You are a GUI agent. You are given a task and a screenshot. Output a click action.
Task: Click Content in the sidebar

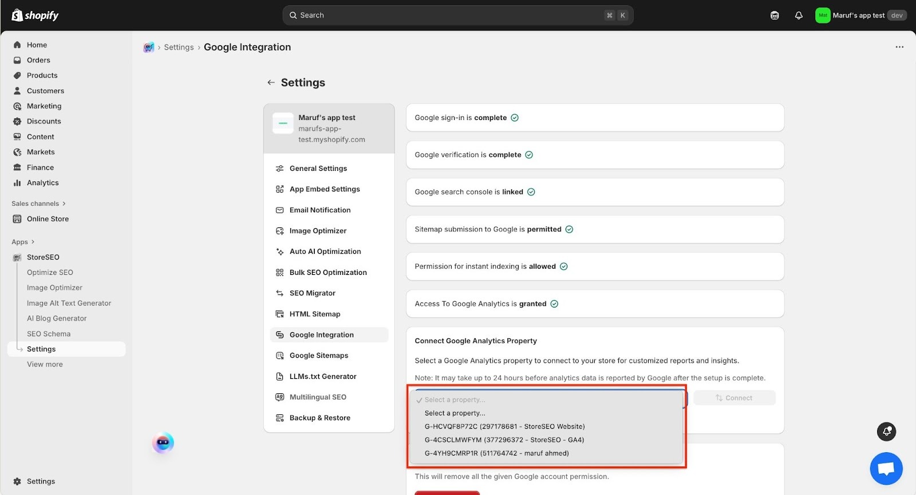coord(40,137)
